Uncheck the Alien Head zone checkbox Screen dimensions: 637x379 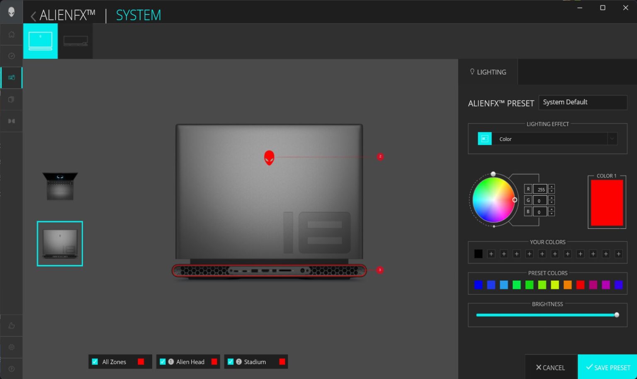[x=163, y=362]
